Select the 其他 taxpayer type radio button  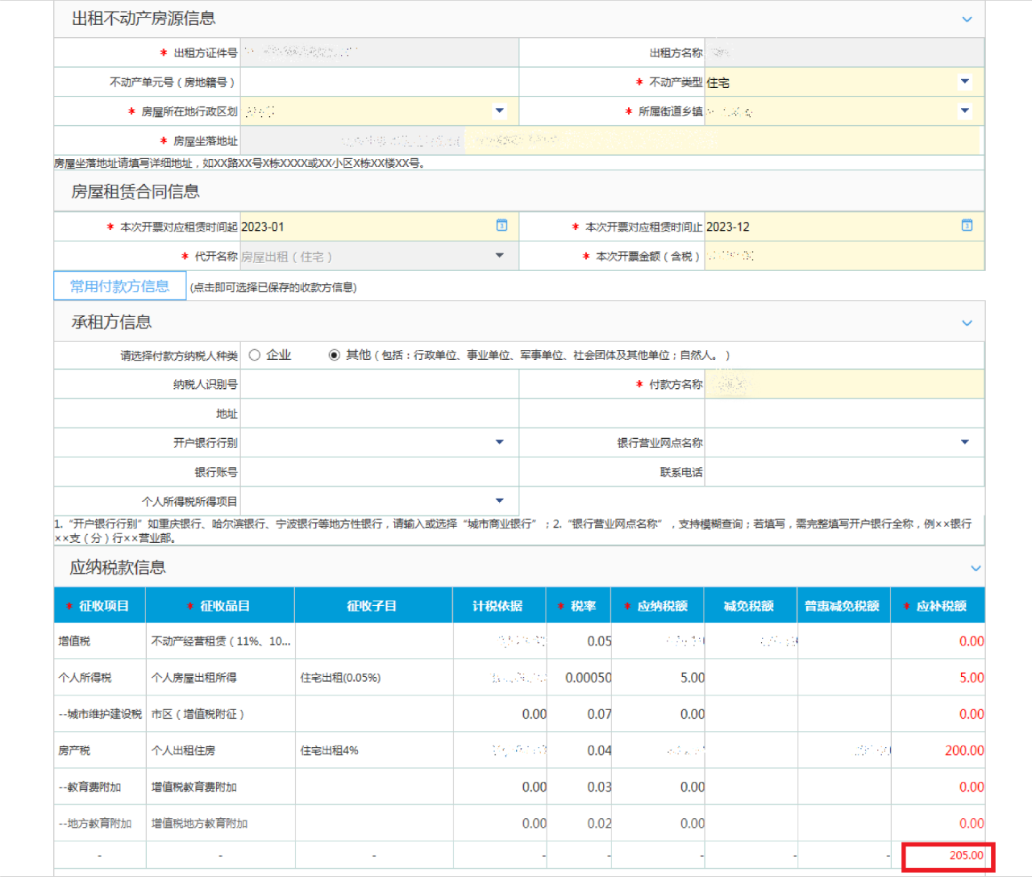click(333, 354)
